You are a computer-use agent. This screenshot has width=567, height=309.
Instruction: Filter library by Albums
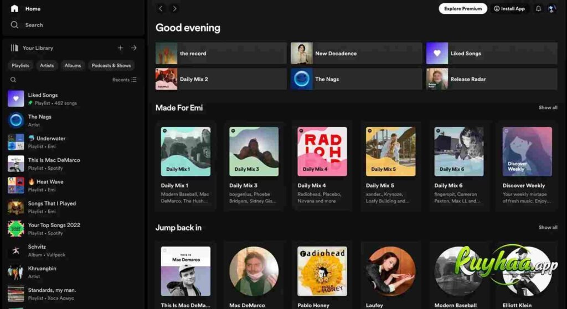pyautogui.click(x=73, y=65)
